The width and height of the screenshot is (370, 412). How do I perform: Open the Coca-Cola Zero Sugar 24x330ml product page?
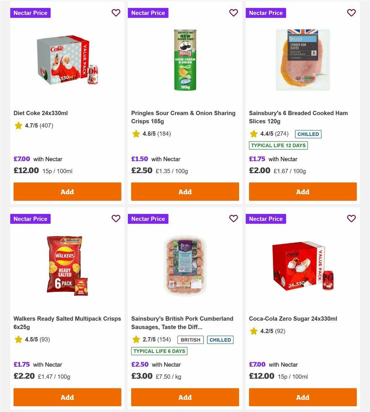tap(293, 318)
